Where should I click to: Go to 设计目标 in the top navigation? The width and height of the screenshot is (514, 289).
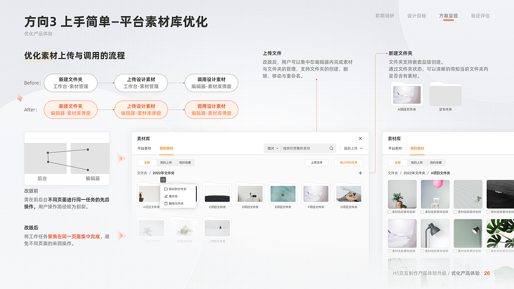tap(417, 16)
